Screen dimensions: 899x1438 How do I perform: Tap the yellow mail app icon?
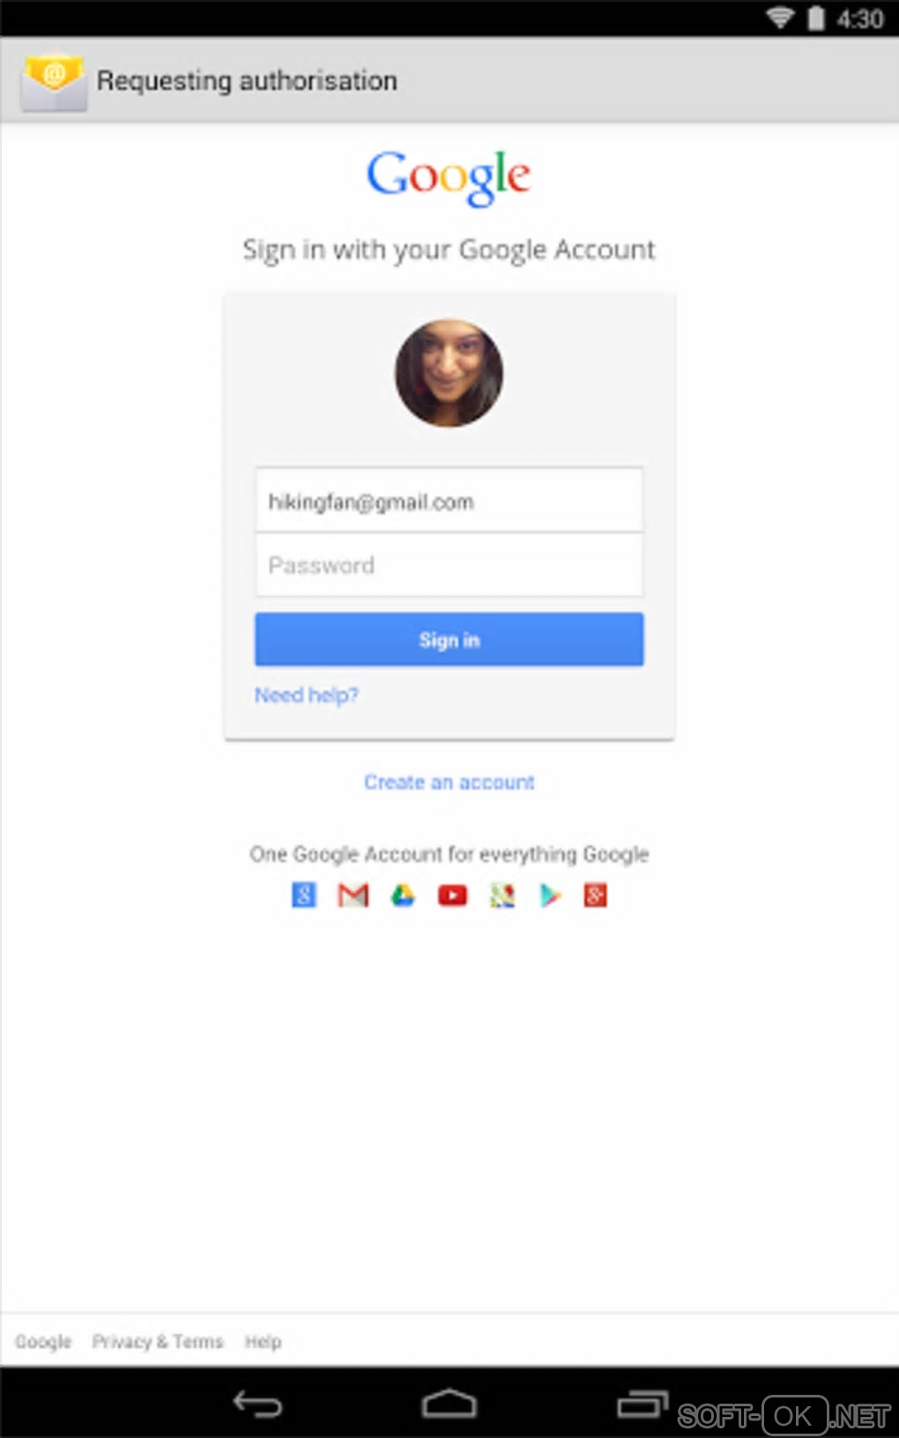click(x=54, y=81)
